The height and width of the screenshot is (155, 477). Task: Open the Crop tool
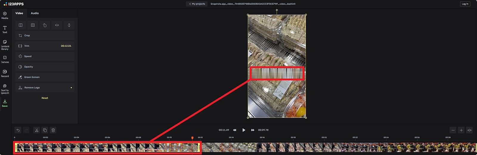click(x=45, y=35)
